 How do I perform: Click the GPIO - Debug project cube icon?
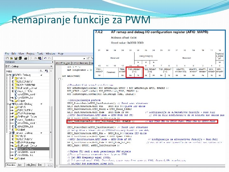pos(13,75)
